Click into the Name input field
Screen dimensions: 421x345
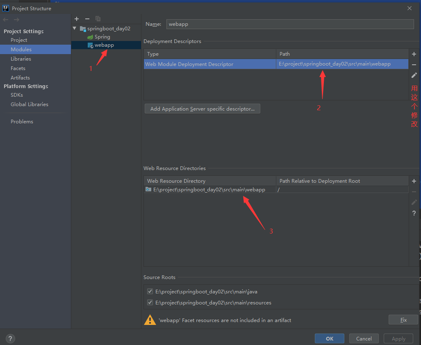pyautogui.click(x=290, y=24)
